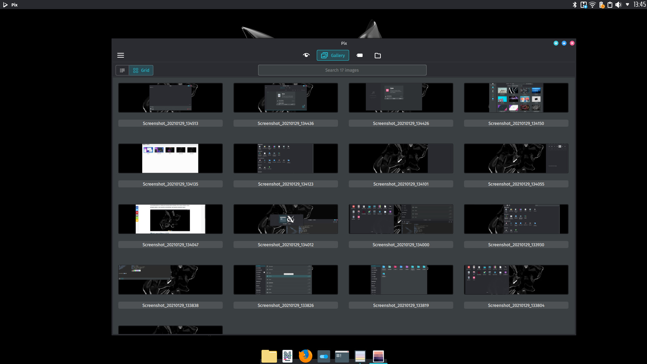Open the hamburger main menu
The width and height of the screenshot is (647, 364).
tap(121, 55)
